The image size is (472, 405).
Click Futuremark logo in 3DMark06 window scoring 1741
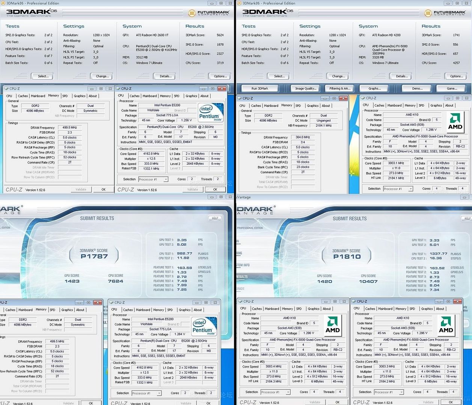pos(445,13)
